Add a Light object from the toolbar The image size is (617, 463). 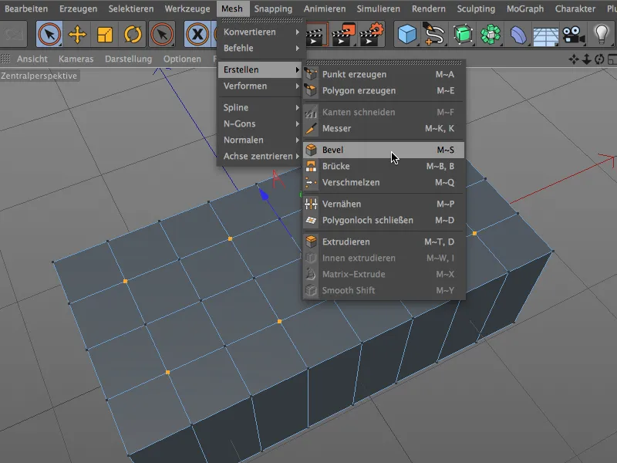pos(601,35)
